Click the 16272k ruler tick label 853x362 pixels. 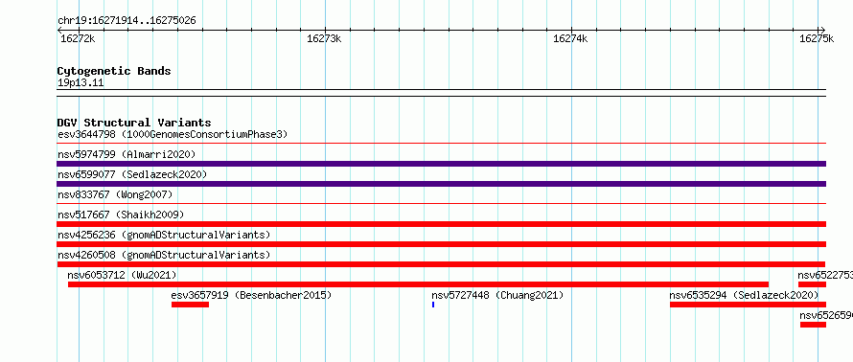click(x=78, y=38)
